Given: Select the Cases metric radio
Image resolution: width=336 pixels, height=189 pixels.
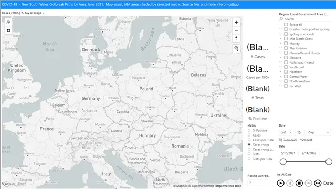Looking at the screenshot, I should coord(249,135).
